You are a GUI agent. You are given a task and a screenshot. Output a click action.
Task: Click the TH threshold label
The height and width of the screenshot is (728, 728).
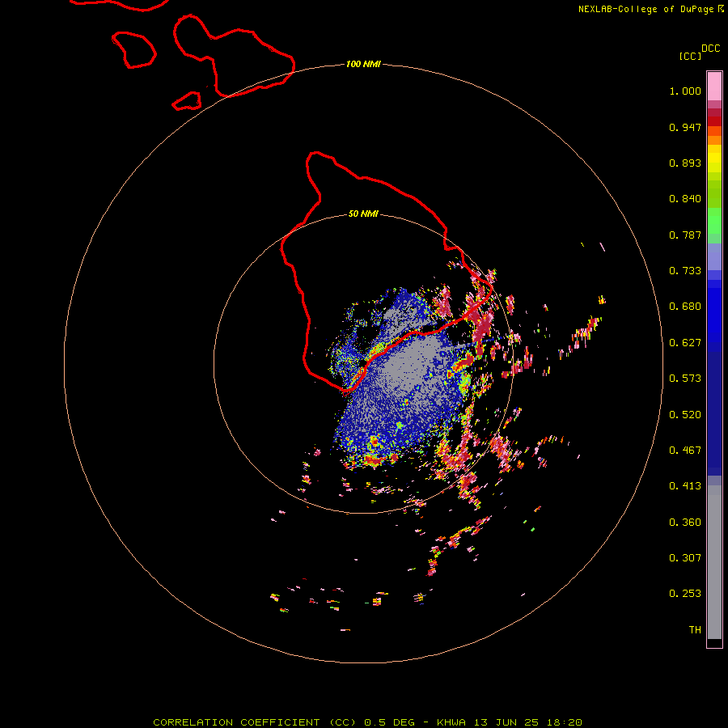[x=695, y=630]
